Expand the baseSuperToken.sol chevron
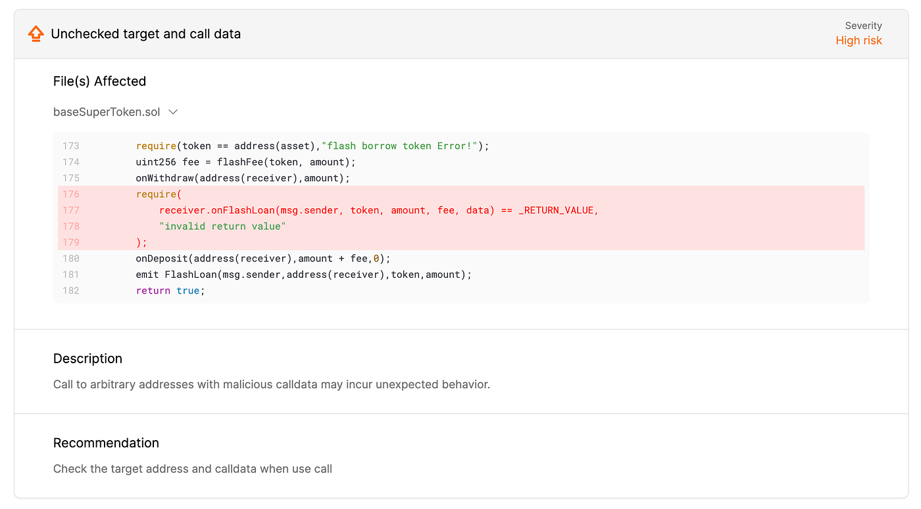This screenshot has width=921, height=509. point(173,112)
